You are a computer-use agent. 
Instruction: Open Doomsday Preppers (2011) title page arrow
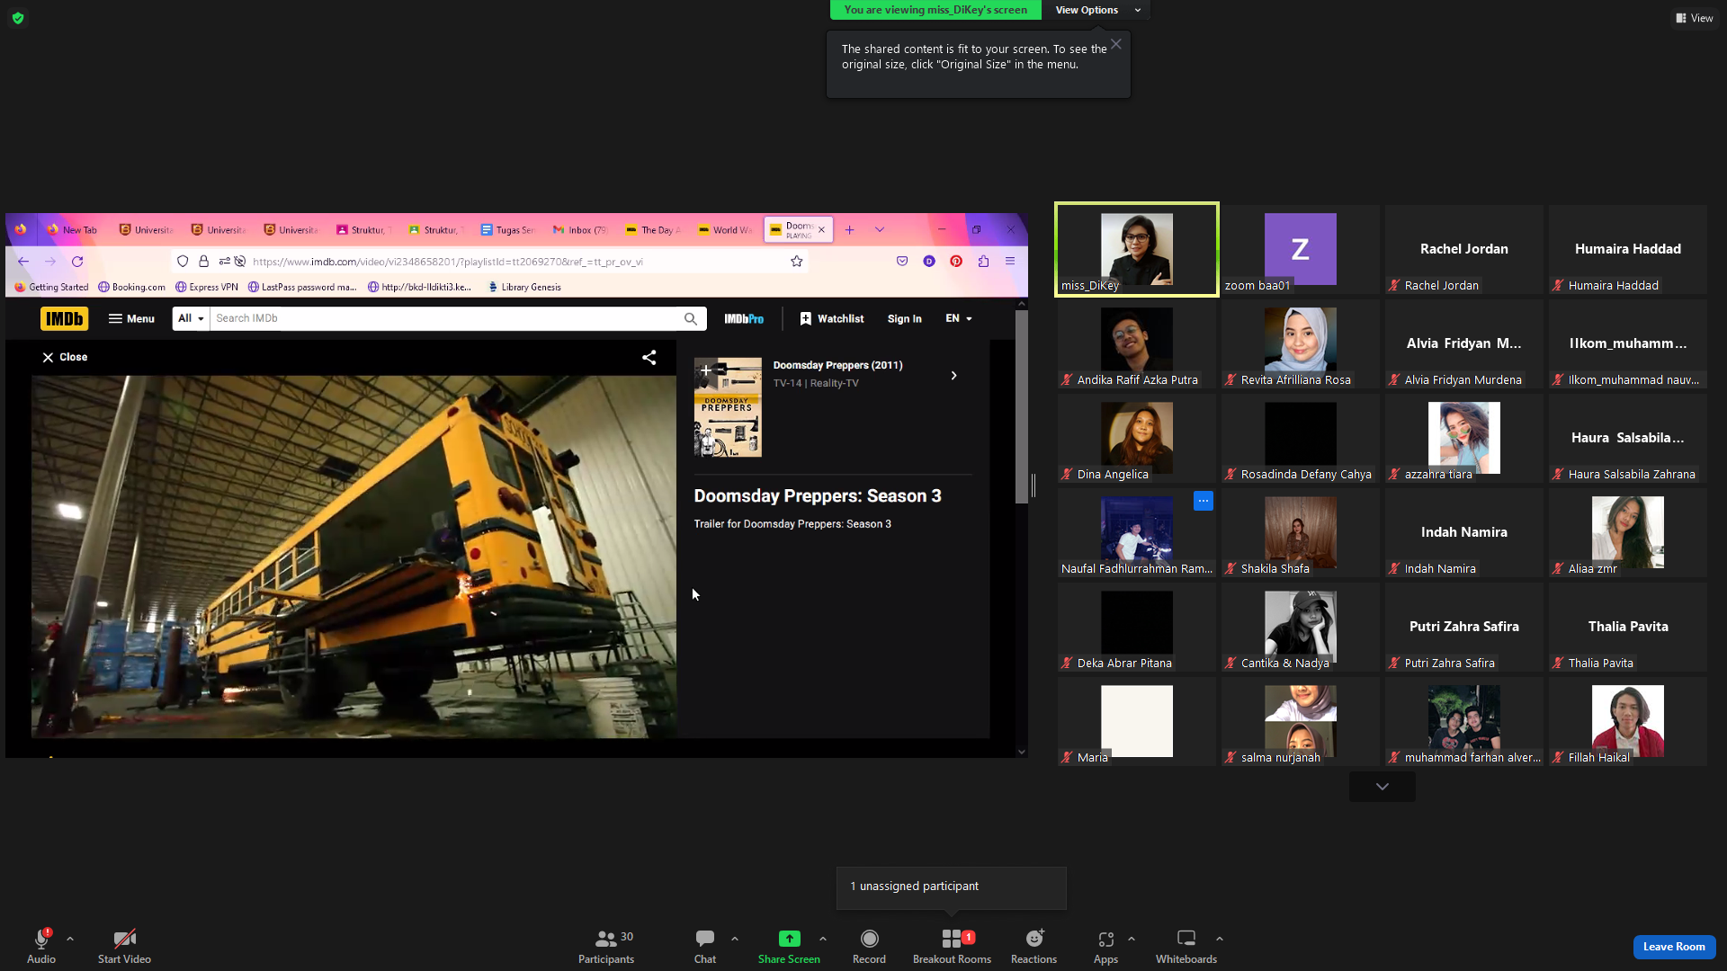[x=953, y=375]
